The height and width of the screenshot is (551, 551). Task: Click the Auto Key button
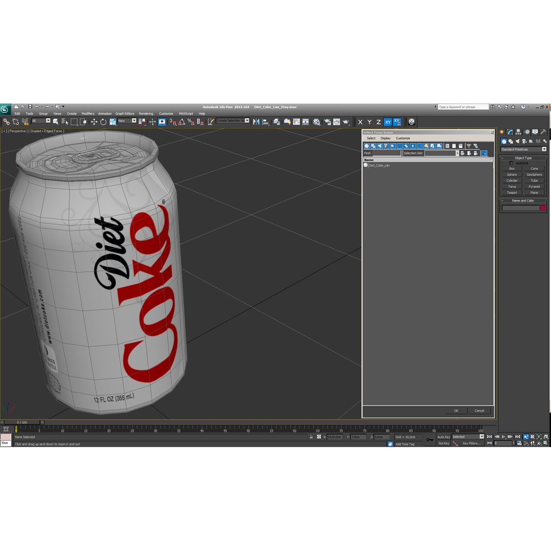443,437
